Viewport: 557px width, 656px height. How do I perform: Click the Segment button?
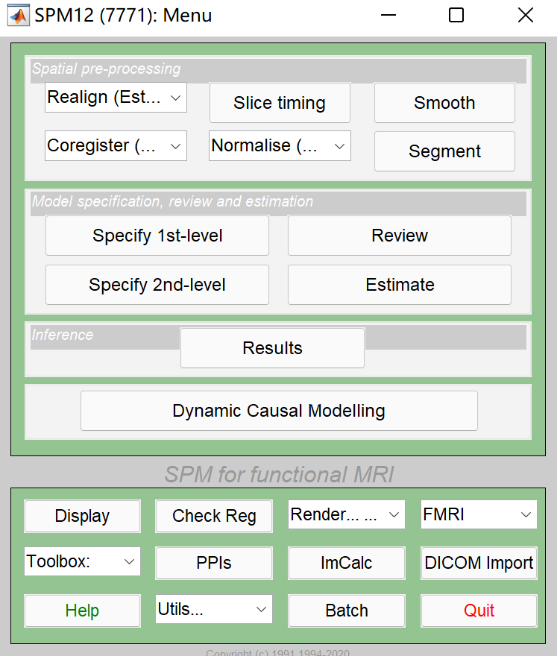point(444,151)
